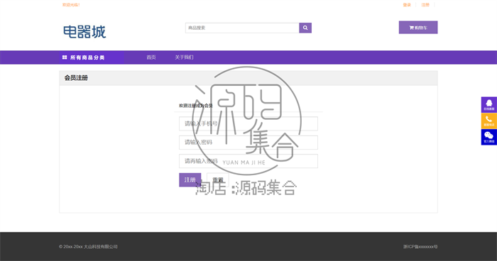Image resolution: width=497 pixels, height=261 pixels.
Task: Open 所有商品分类 category menu
Action: pos(83,57)
